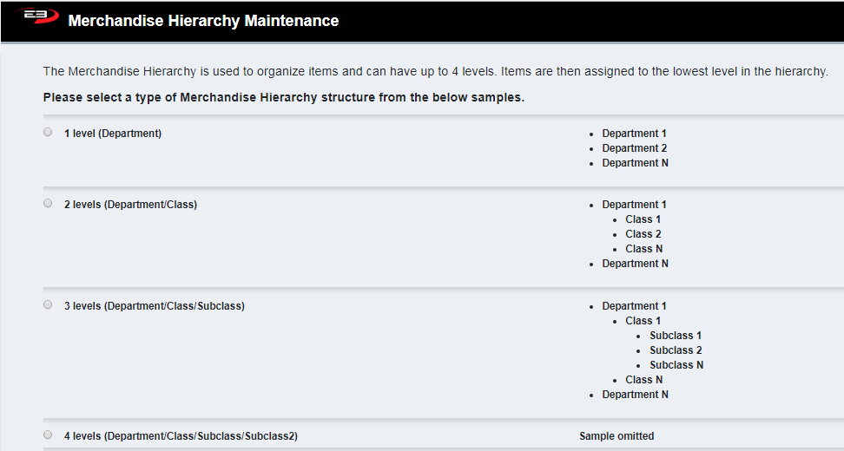Click "Department 2" in the 1-level sample

[634, 148]
